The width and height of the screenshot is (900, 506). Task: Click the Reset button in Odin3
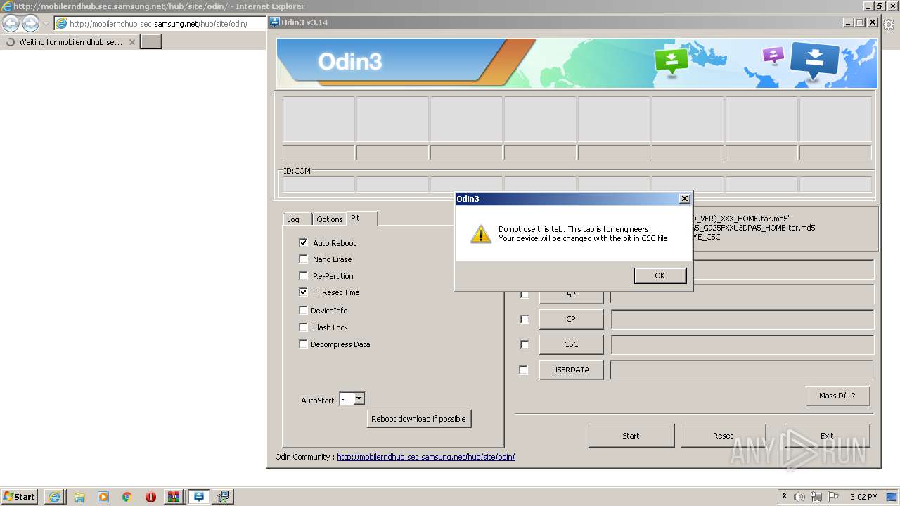[723, 436]
